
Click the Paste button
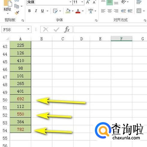(7, 7)
